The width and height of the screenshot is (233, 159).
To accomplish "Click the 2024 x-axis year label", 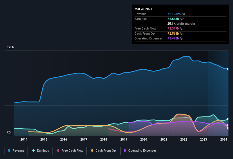I will pos(224,139).
